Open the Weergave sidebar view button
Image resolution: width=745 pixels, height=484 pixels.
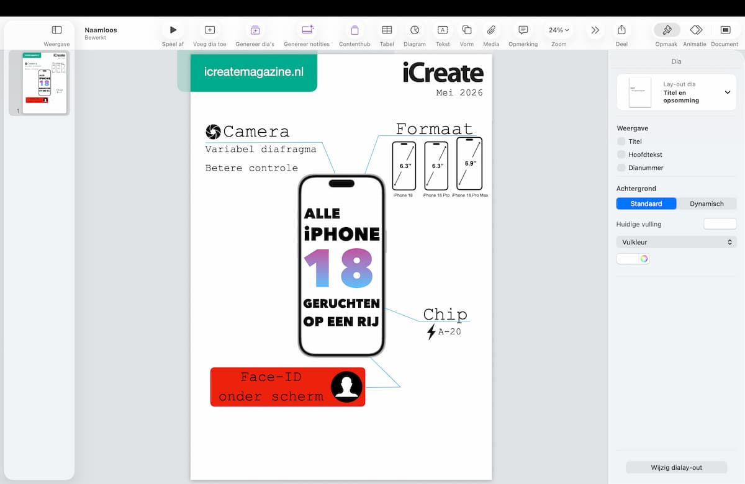coord(56,30)
